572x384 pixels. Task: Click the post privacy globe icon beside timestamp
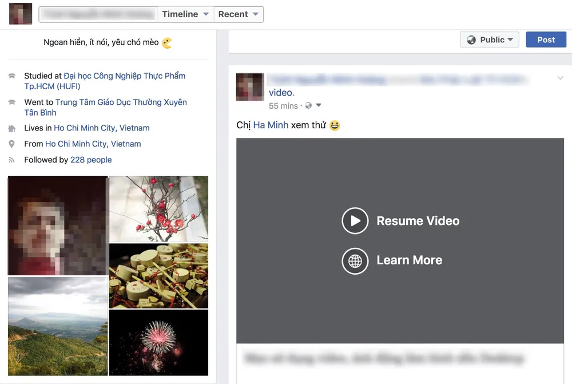click(309, 106)
